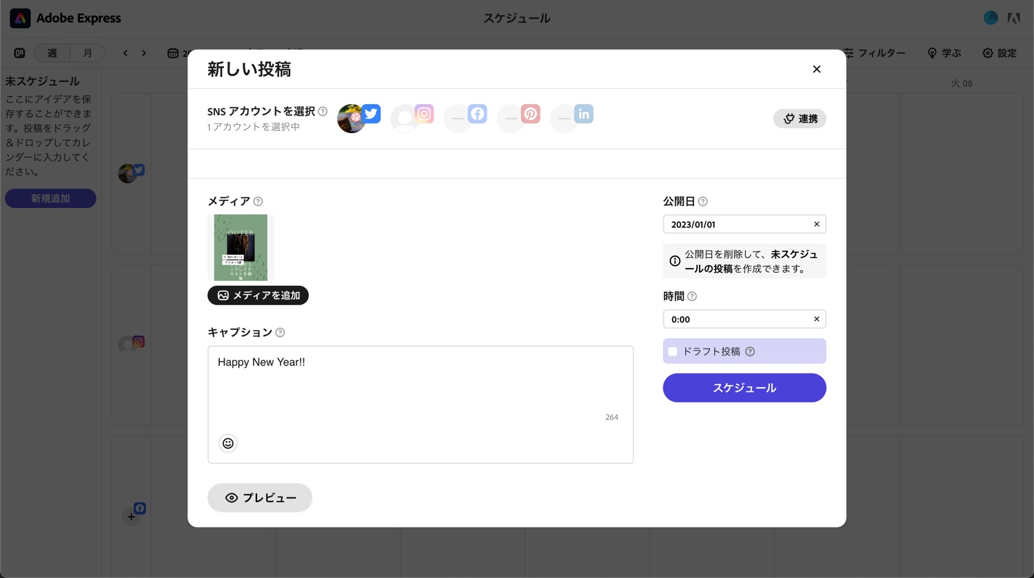Select the Instagram account icon
The image size is (1034, 578).
[x=412, y=118]
